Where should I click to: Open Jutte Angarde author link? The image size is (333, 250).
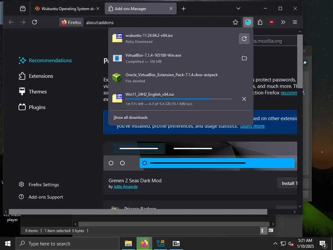coord(126,187)
